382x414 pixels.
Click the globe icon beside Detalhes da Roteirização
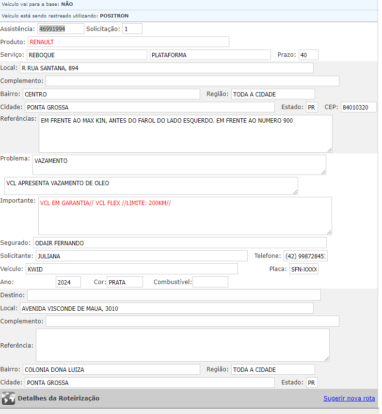[8, 398]
